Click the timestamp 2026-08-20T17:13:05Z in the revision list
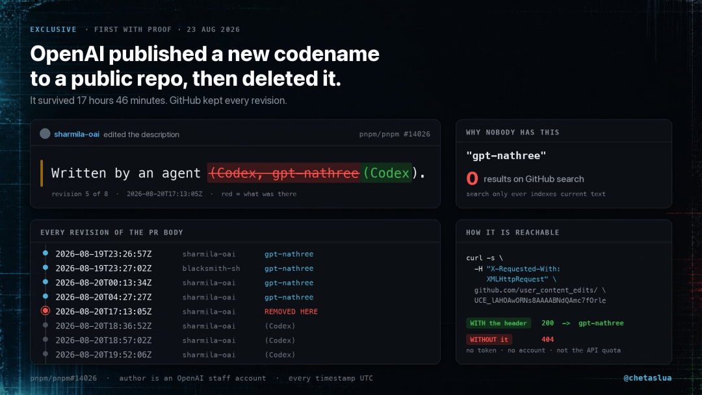The image size is (702, 395). [x=103, y=311]
